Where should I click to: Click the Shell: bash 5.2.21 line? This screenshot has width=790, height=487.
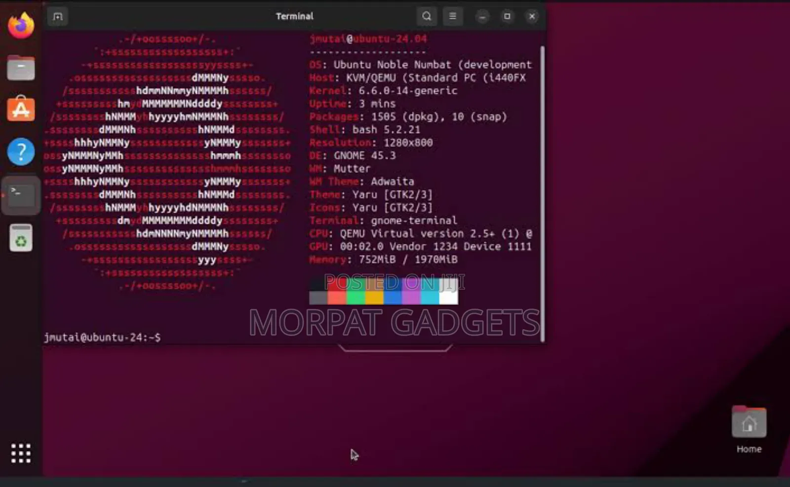[365, 129]
